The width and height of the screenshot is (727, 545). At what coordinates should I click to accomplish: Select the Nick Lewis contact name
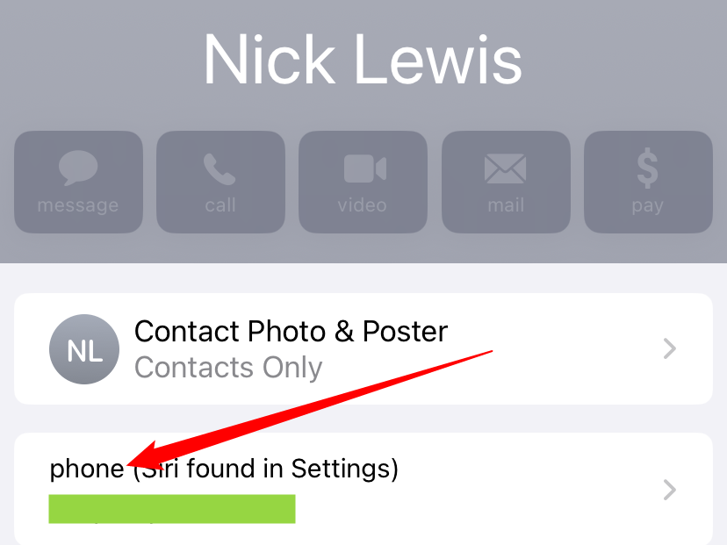[x=363, y=60]
